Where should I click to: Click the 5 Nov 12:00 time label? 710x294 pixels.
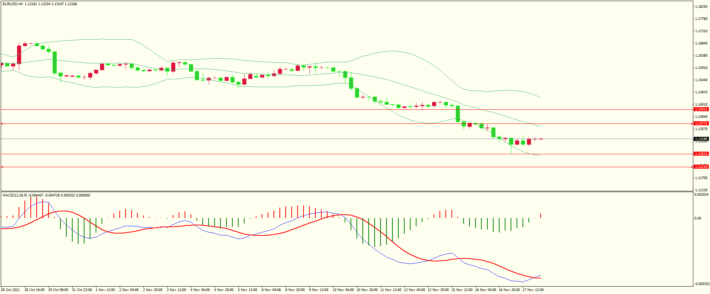click(x=248, y=290)
